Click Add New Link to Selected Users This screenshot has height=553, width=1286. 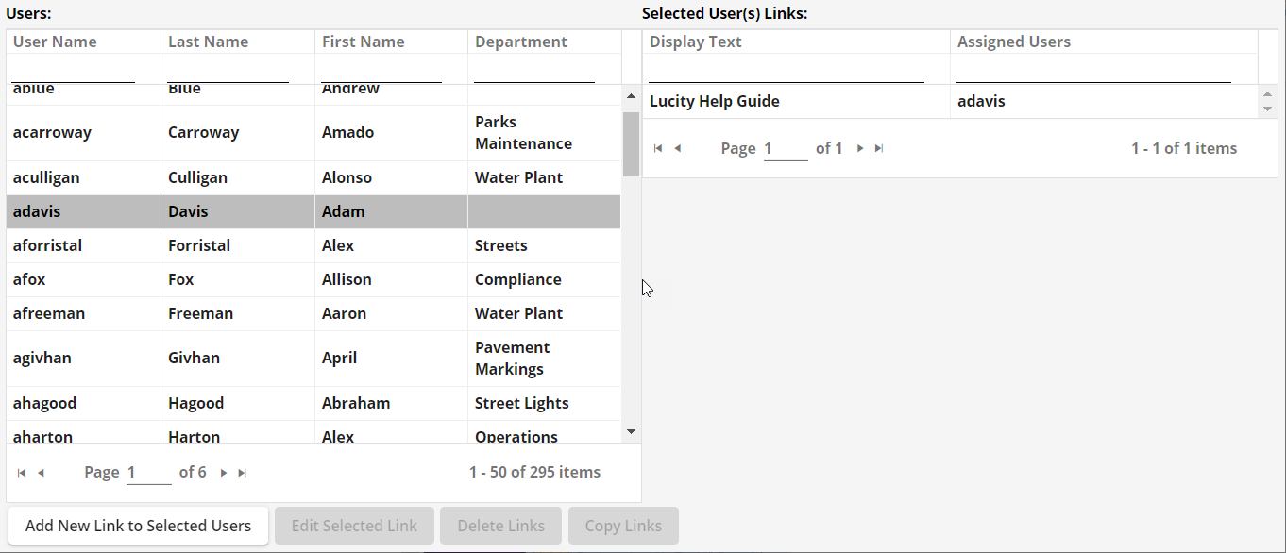tap(138, 526)
